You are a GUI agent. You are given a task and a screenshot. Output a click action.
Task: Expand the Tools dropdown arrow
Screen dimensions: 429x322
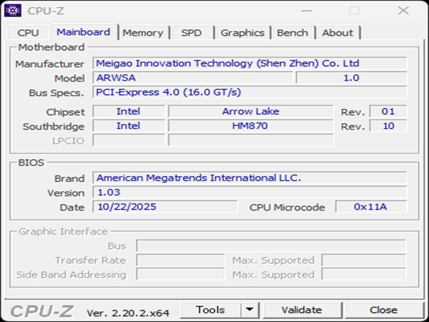click(250, 310)
